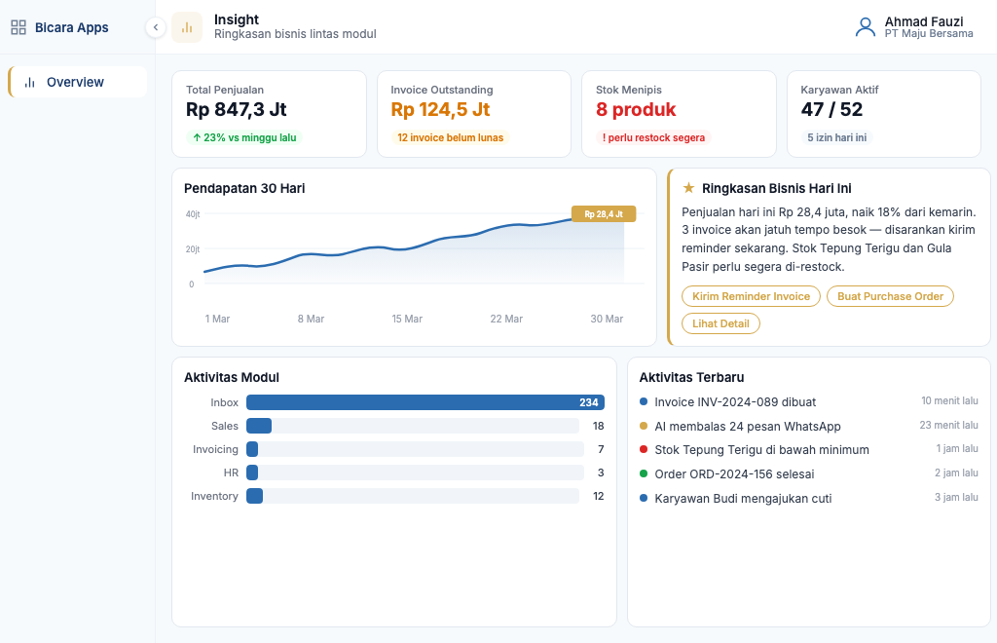This screenshot has height=643, width=997.
Task: Click the green dot beside Order ORD-2024-156
Action: point(644,473)
